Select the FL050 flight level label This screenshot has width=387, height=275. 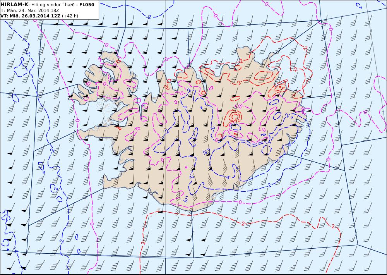click(87, 5)
